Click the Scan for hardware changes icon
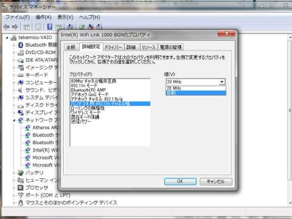292x219 pixels. pyautogui.click(x=70, y=27)
